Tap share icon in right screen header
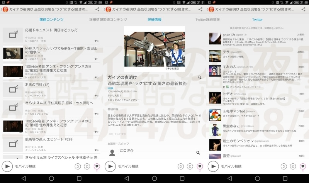The height and width of the screenshot is (183, 309). point(303,9)
